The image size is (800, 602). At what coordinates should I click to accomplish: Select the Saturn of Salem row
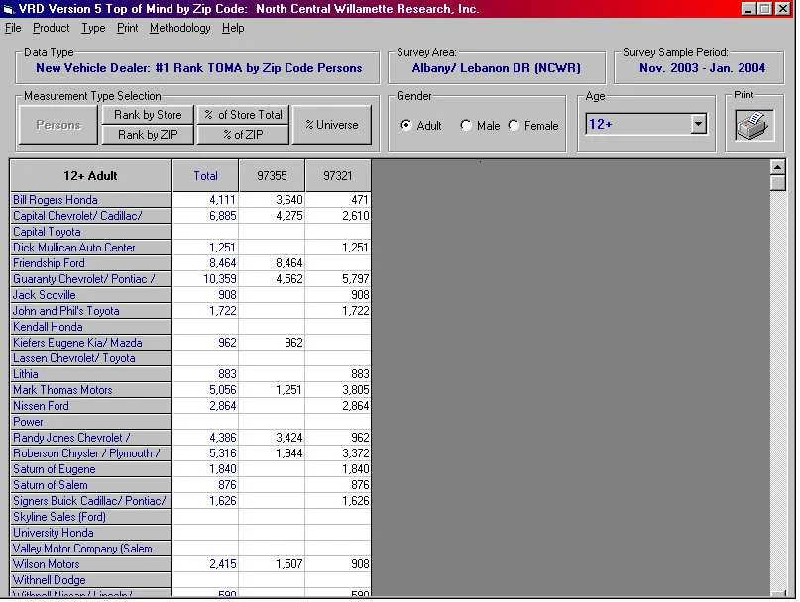(x=91, y=485)
